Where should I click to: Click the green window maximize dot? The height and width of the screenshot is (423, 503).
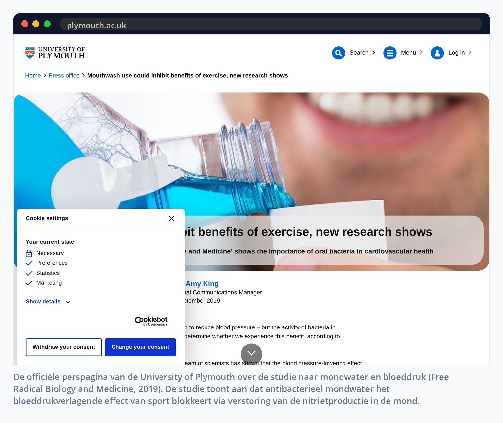click(47, 24)
